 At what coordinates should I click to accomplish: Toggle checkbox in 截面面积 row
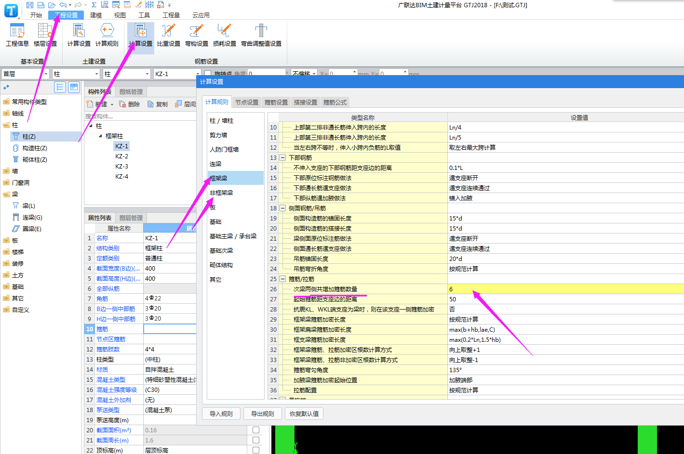pos(256,430)
